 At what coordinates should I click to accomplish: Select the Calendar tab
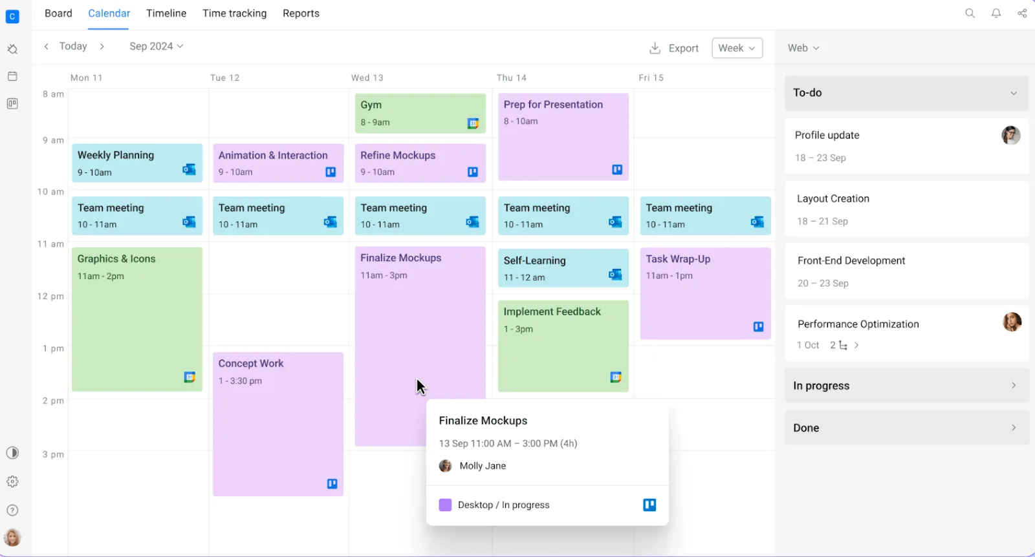[x=109, y=14]
